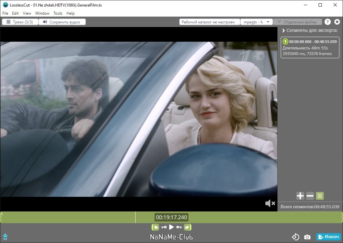Open the Help menu

70,13
